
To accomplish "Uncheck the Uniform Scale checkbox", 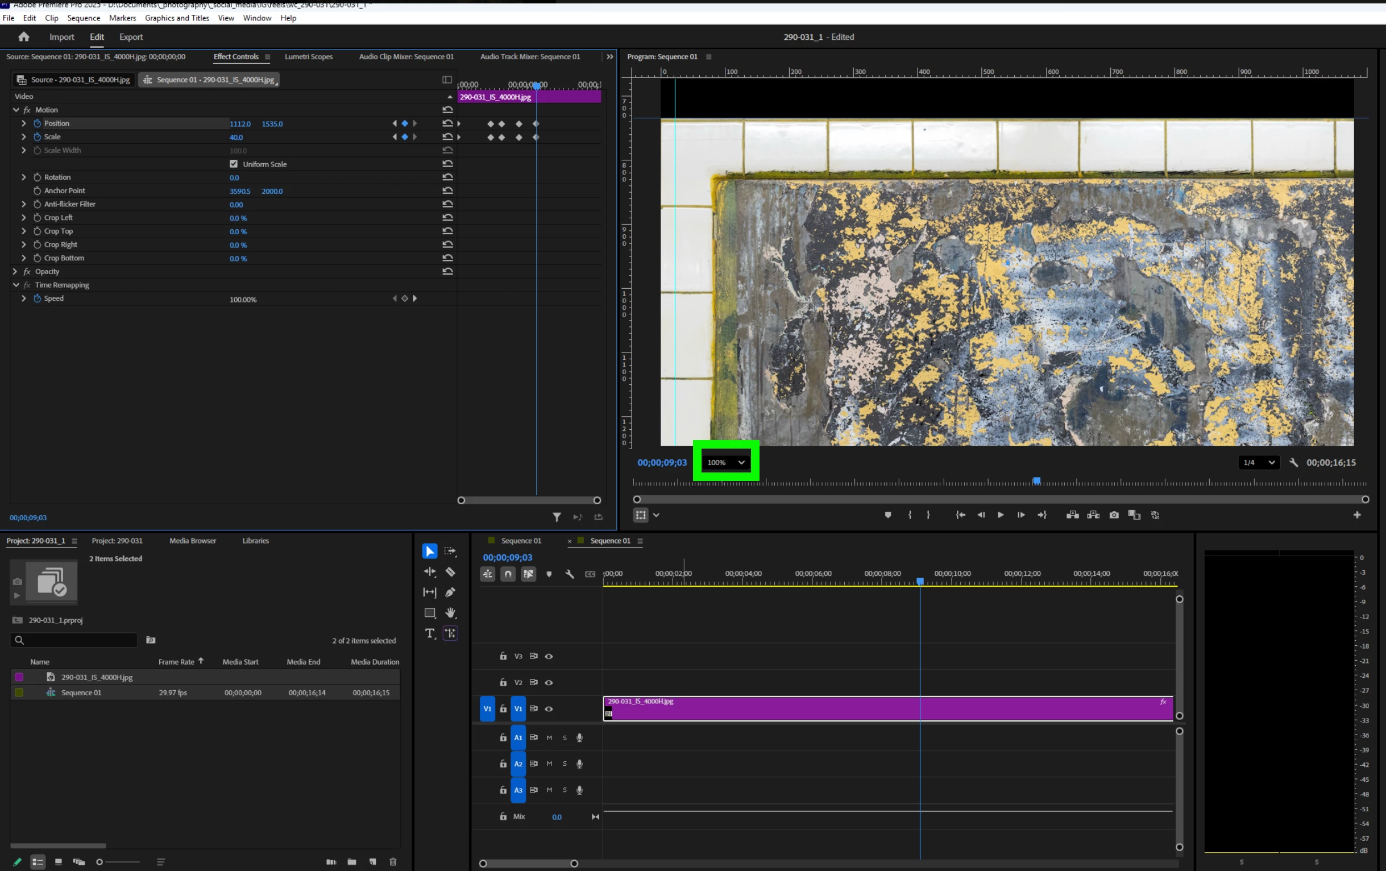I will click(x=234, y=164).
